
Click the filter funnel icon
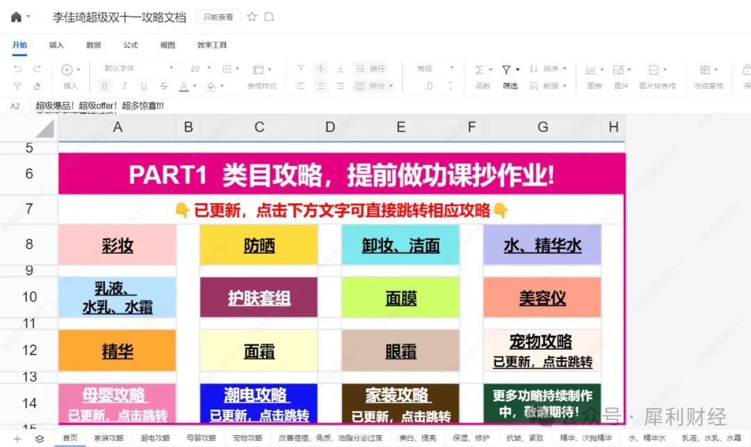(x=506, y=70)
